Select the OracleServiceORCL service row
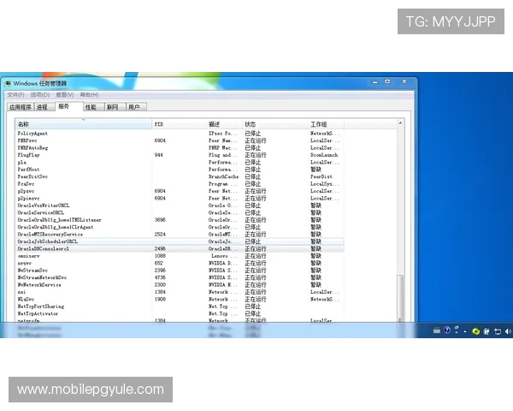513x411 pixels. tap(180, 212)
